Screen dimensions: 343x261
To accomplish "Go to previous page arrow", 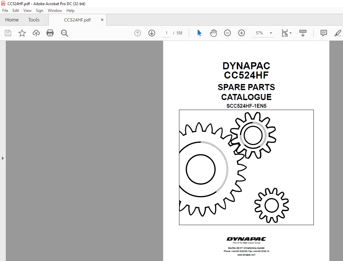I will (138, 33).
